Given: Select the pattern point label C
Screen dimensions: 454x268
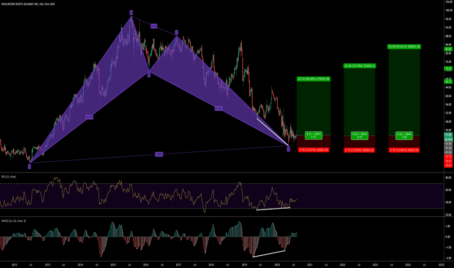Looking at the screenshot, I should point(176,32).
